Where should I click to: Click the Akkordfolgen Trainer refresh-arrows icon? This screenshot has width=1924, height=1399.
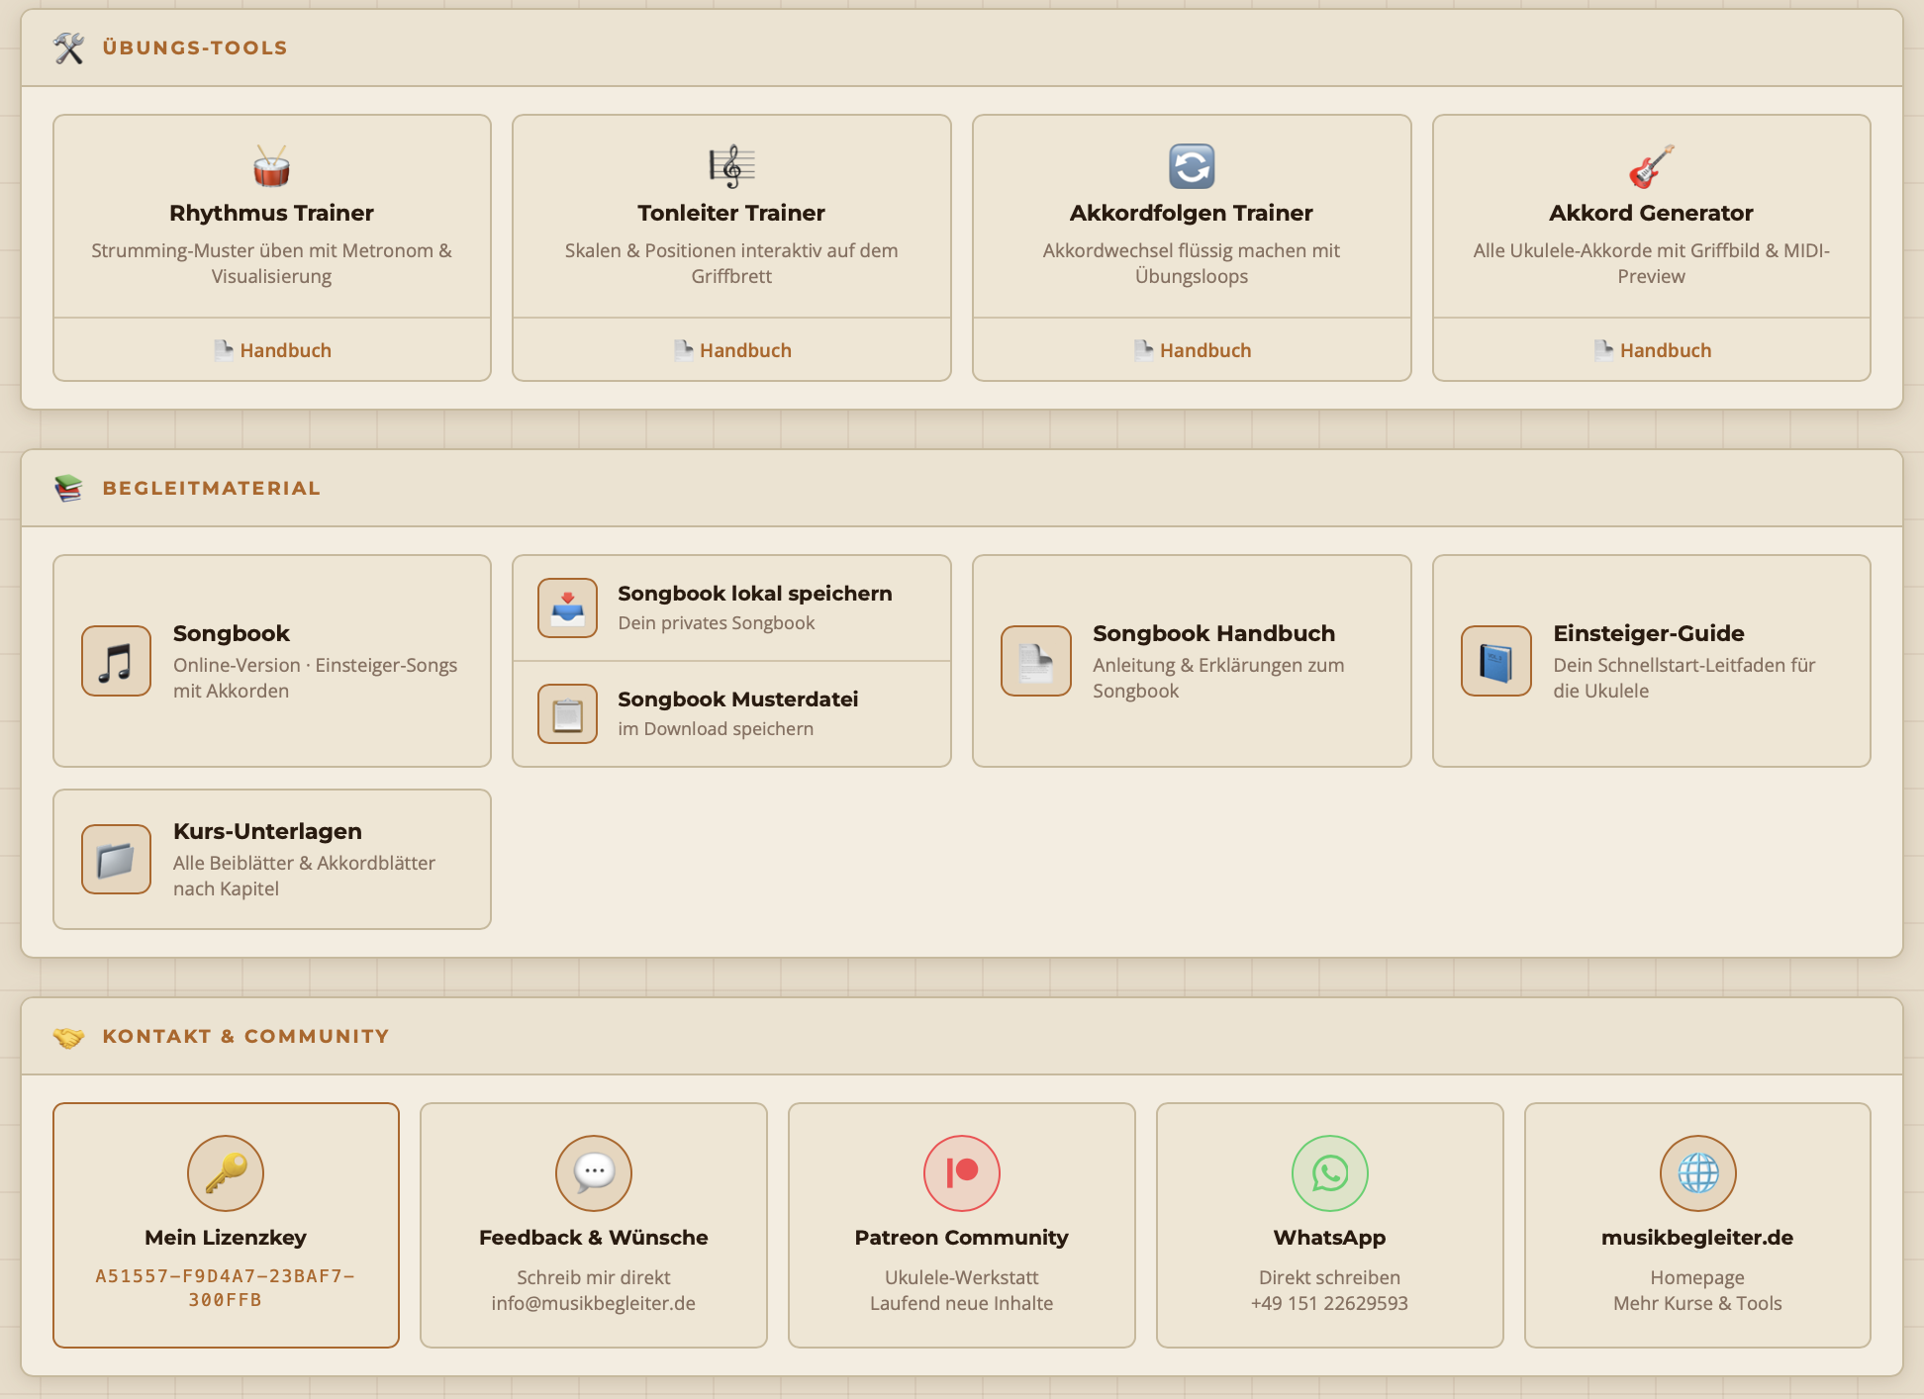(x=1191, y=166)
